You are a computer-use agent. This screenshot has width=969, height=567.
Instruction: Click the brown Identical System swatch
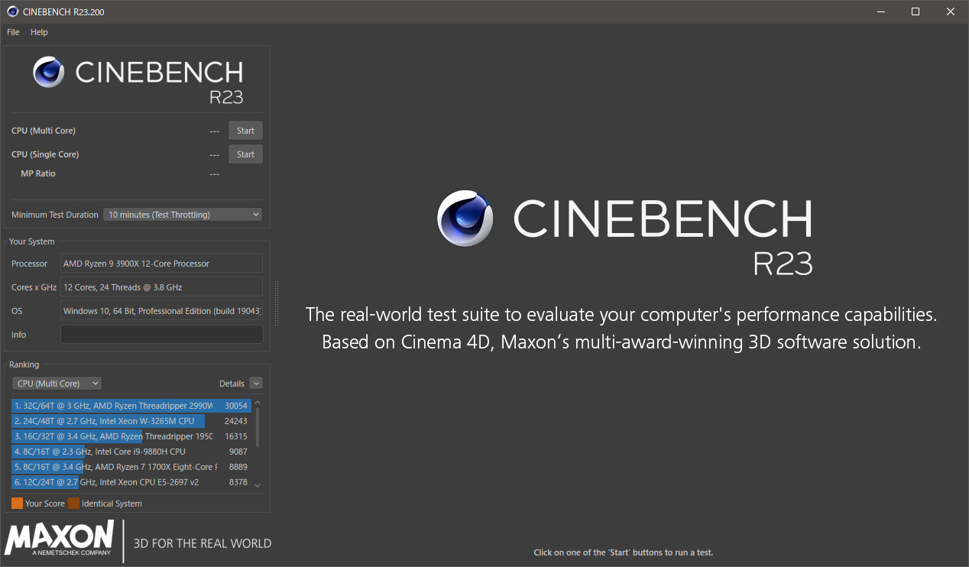pyautogui.click(x=73, y=504)
